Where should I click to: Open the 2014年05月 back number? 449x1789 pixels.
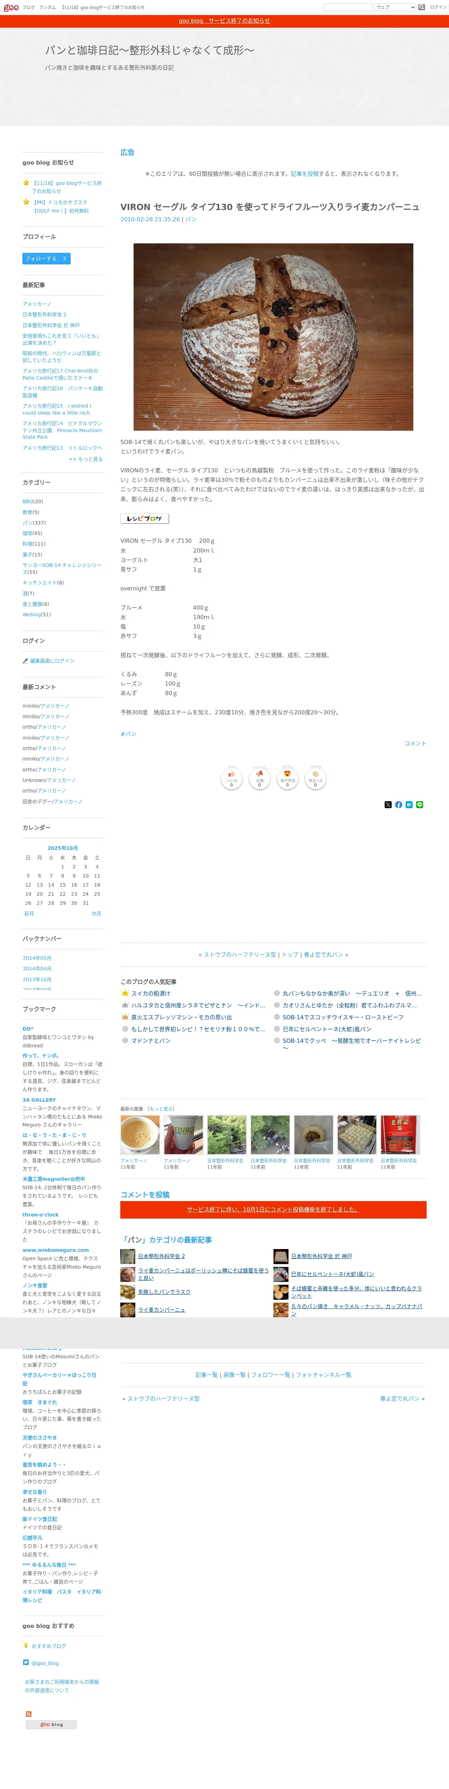coord(37,958)
